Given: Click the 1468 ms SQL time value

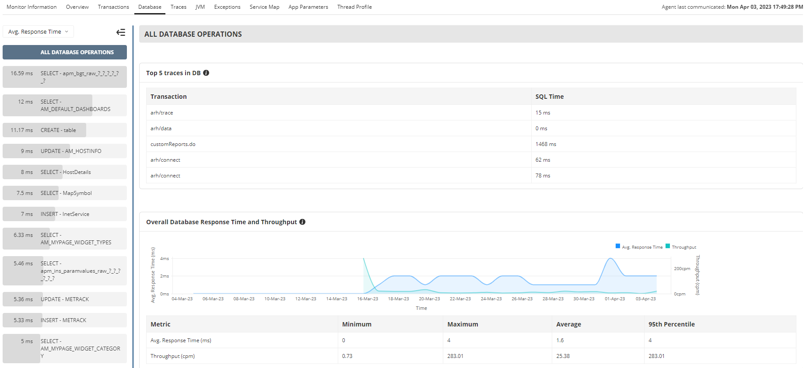Looking at the screenshot, I should [x=546, y=144].
